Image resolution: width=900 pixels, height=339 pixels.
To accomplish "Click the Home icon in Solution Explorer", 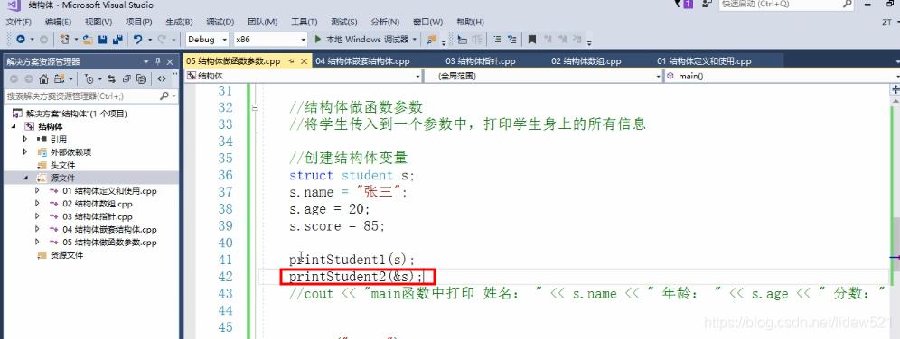I will 43,79.
